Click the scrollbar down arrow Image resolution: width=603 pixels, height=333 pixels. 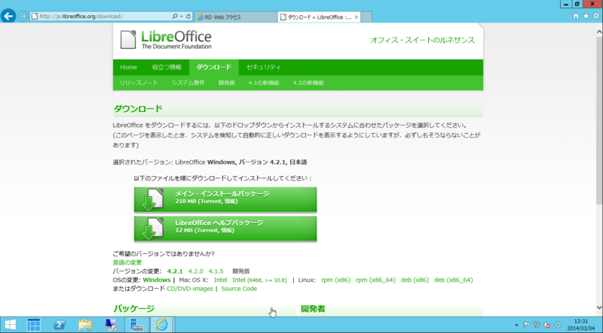[x=599, y=307]
